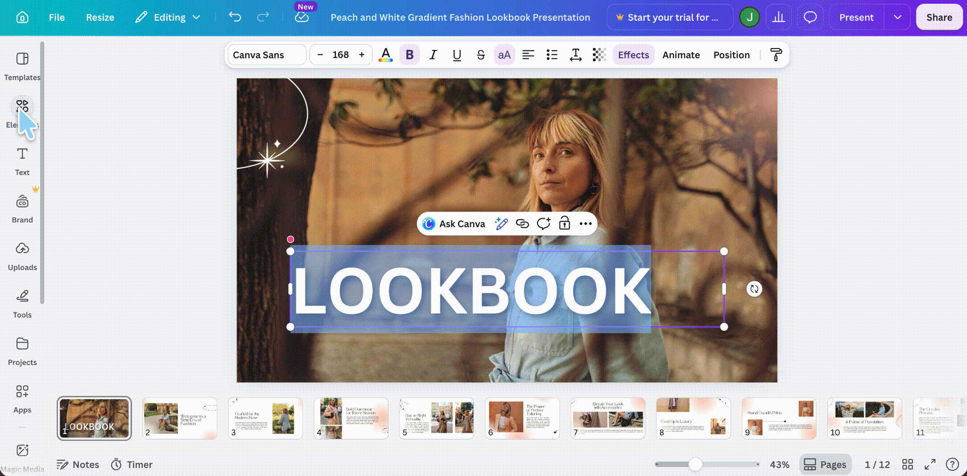Click the Magic Write pencil icon

(501, 224)
